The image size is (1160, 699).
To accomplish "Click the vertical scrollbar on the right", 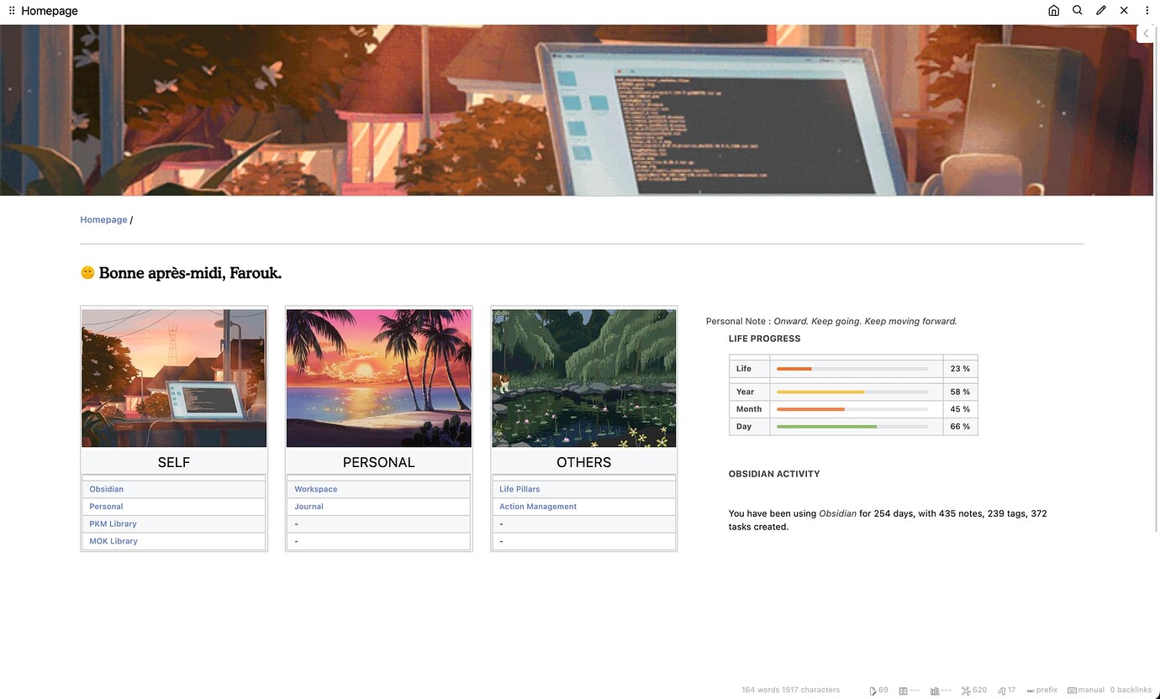I will [x=1157, y=277].
